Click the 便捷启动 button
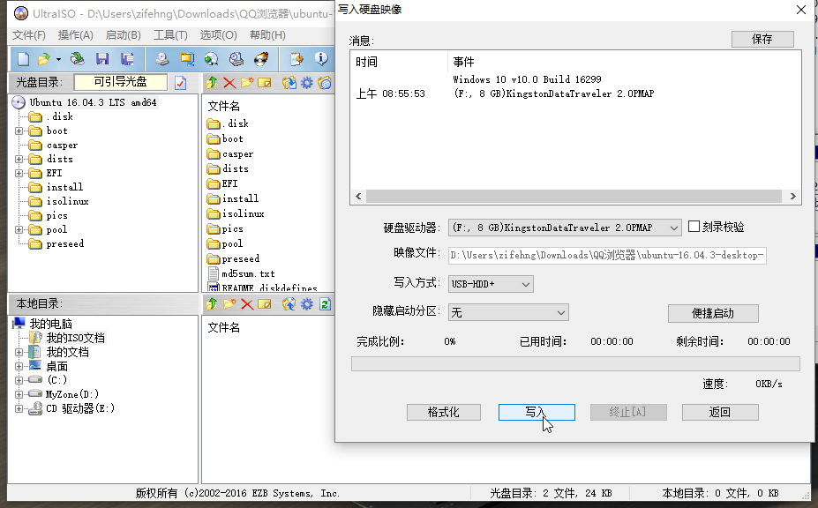The height and width of the screenshot is (508, 818). click(713, 313)
